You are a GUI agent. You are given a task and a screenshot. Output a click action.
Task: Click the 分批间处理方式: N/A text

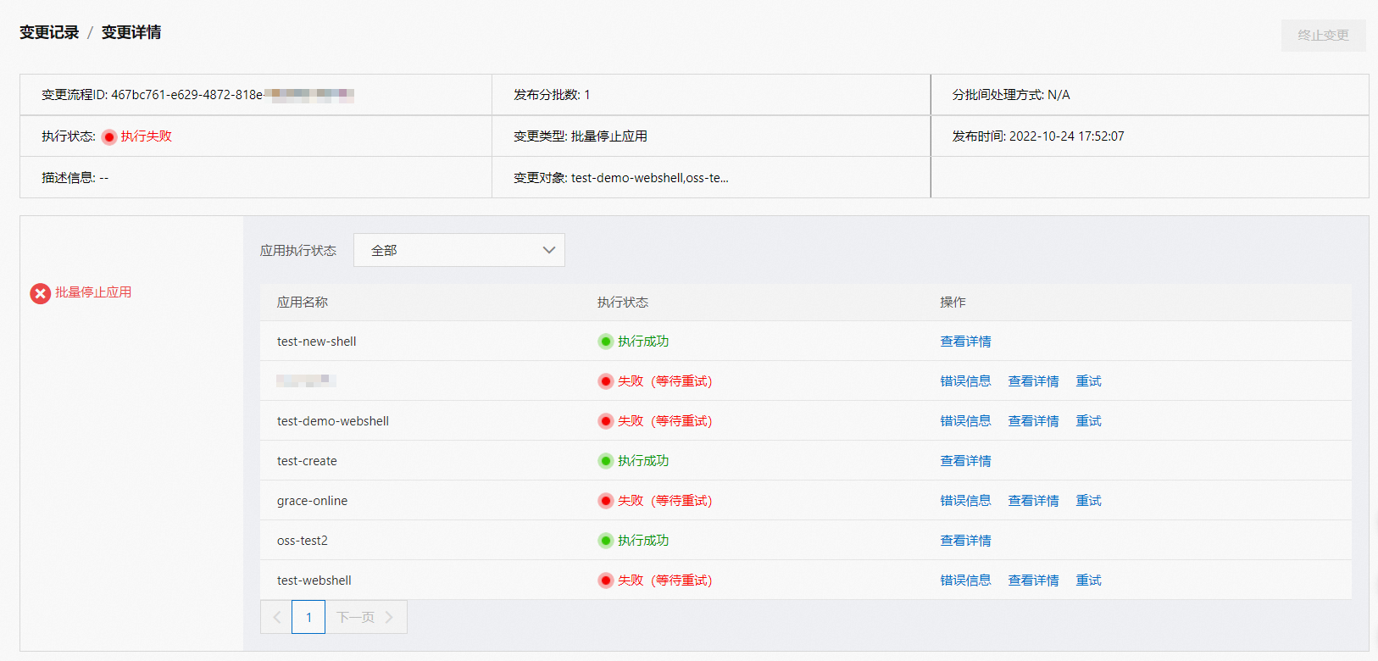[1011, 95]
